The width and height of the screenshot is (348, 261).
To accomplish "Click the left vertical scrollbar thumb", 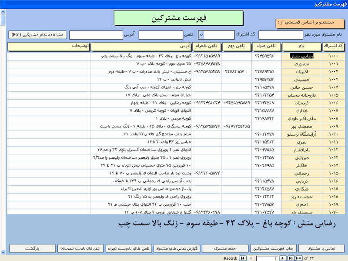I will click(x=3, y=20).
